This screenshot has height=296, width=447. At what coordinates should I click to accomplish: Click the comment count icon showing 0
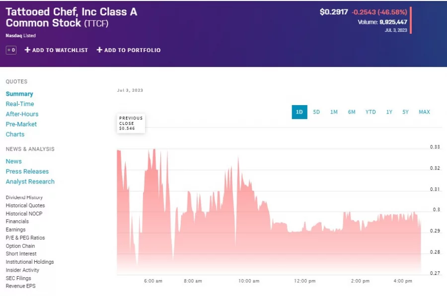(x=11, y=50)
